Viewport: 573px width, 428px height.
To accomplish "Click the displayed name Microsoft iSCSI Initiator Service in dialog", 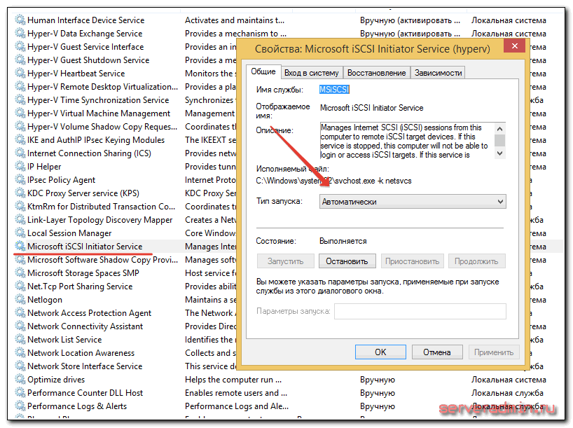I will click(x=372, y=108).
